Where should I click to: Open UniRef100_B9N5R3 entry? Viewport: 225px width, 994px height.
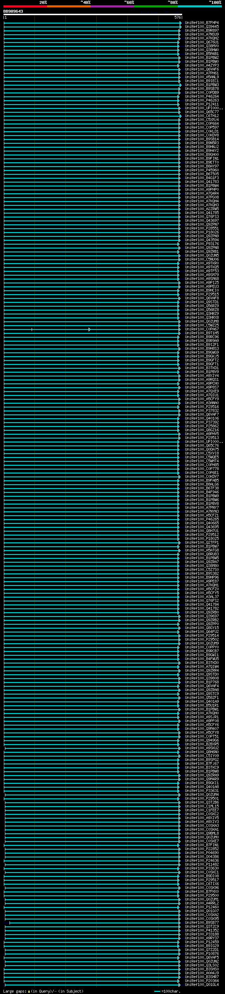[x=201, y=143]
